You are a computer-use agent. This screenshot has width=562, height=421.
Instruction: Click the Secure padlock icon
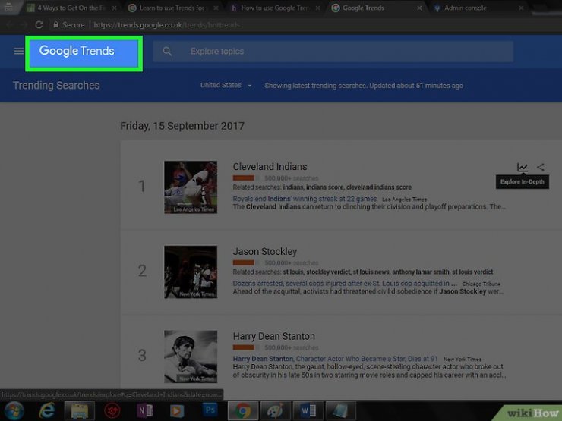(x=55, y=25)
